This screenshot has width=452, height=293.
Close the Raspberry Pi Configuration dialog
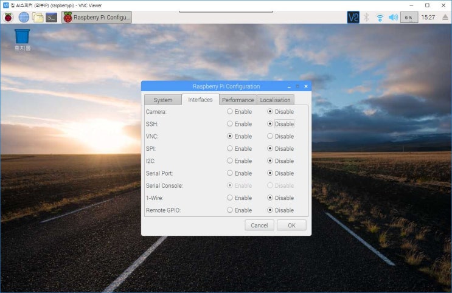click(306, 86)
